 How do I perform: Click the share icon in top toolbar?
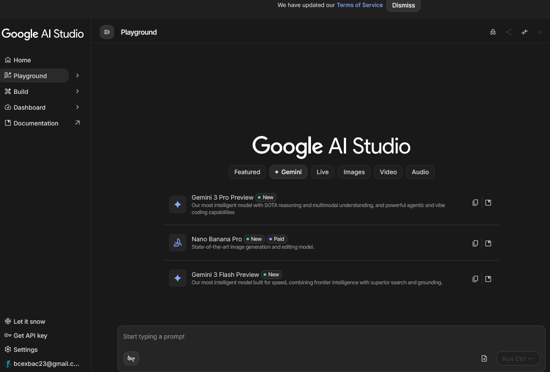(508, 32)
